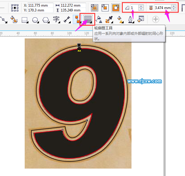This screenshot has height=176, width=185.
Task: Choose the Inside Contour option
Action: click(x=105, y=8)
